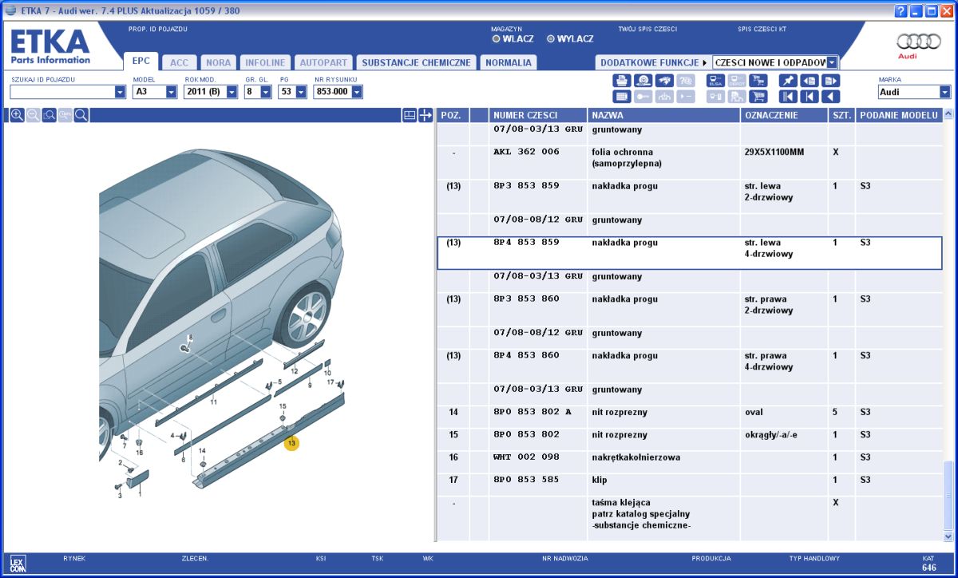The width and height of the screenshot is (958, 578).
Task: Click the vehicle ID search input field
Action: pyautogui.click(x=62, y=92)
